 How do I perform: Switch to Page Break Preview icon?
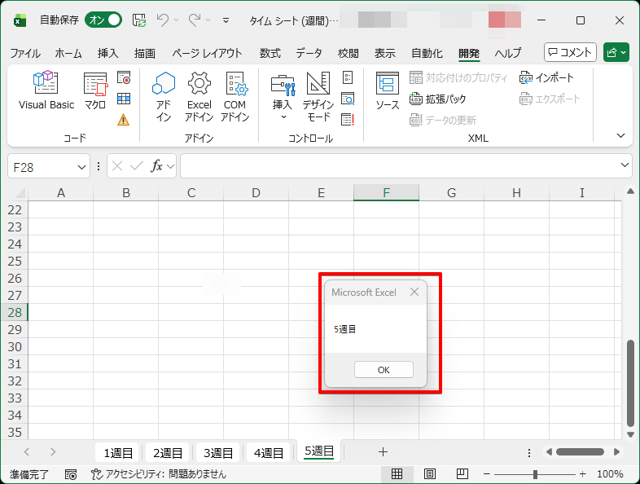pos(462,473)
